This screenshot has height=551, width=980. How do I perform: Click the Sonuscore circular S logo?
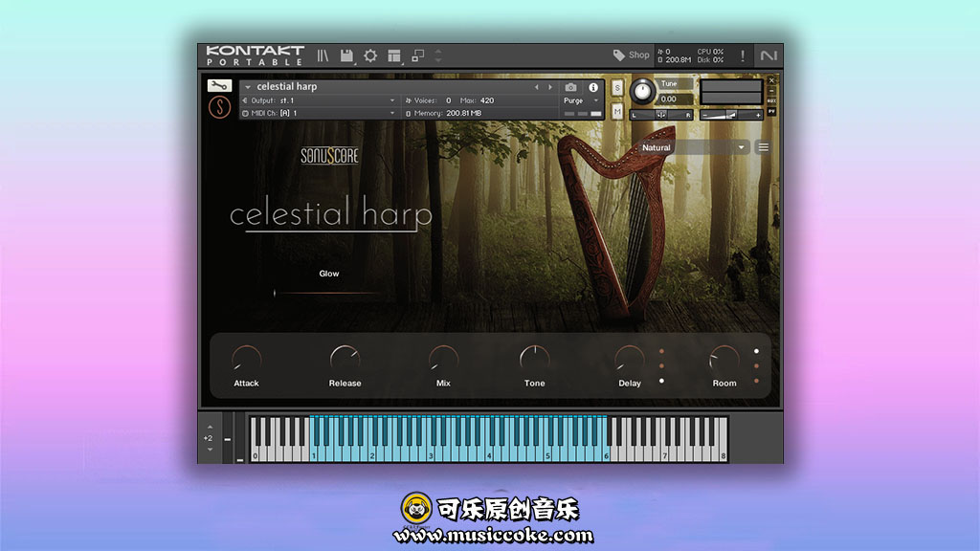(x=219, y=107)
